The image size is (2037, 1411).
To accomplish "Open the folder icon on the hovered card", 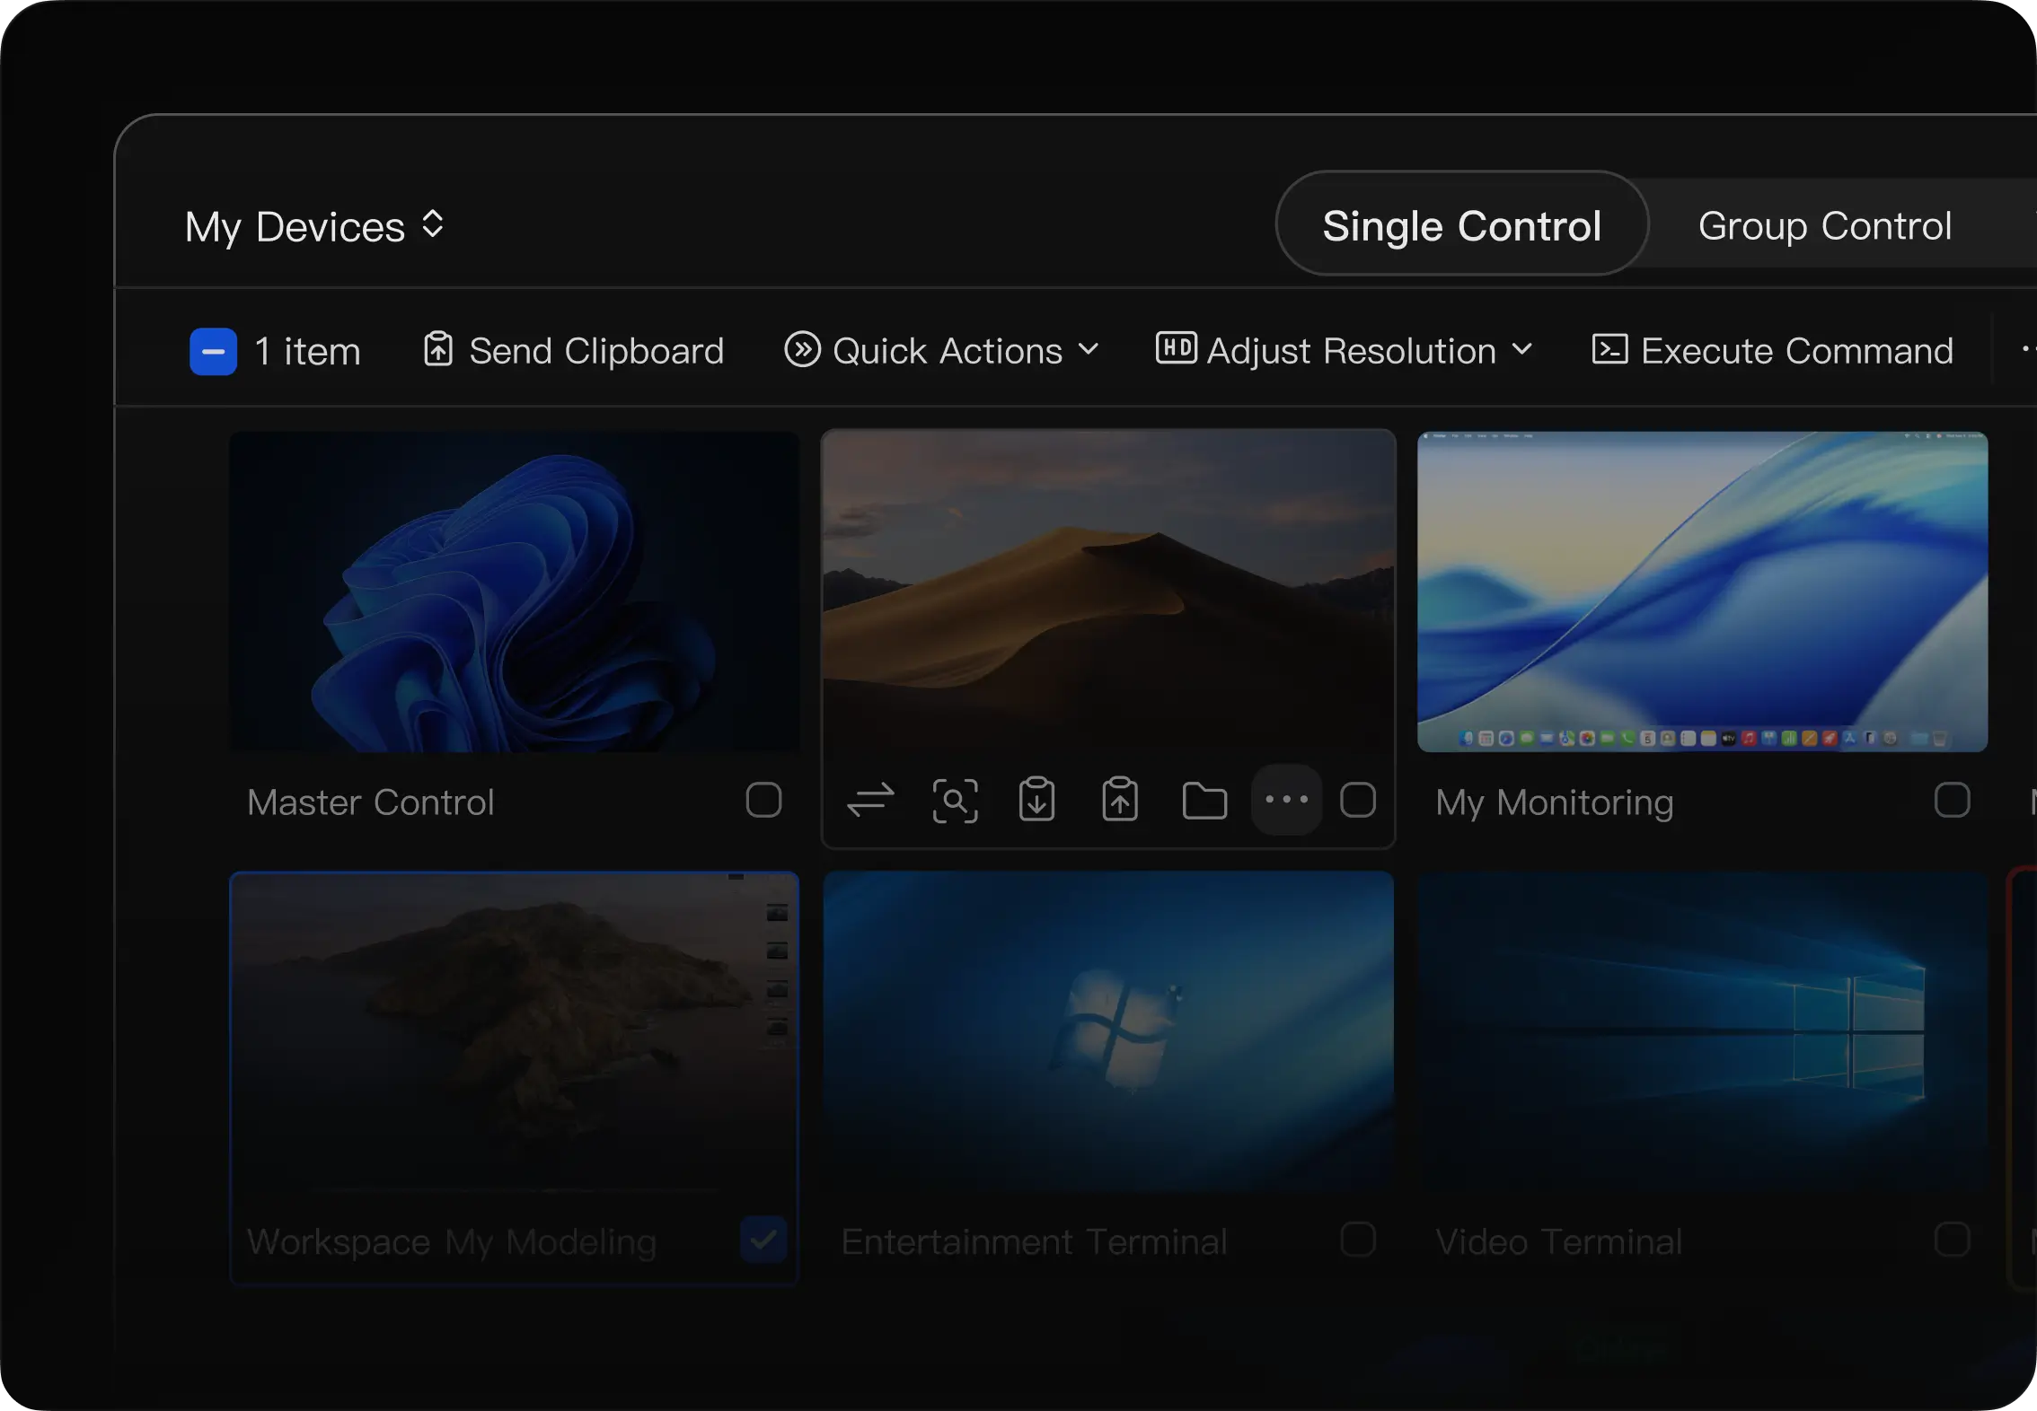I will (1204, 800).
